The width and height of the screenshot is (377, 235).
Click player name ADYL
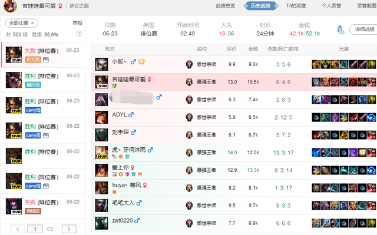coord(119,115)
